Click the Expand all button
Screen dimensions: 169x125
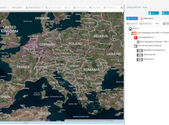pos(132,24)
